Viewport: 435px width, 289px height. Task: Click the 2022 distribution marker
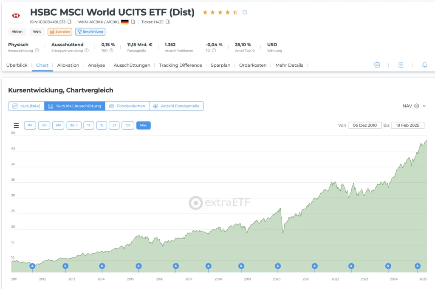coord(351,266)
